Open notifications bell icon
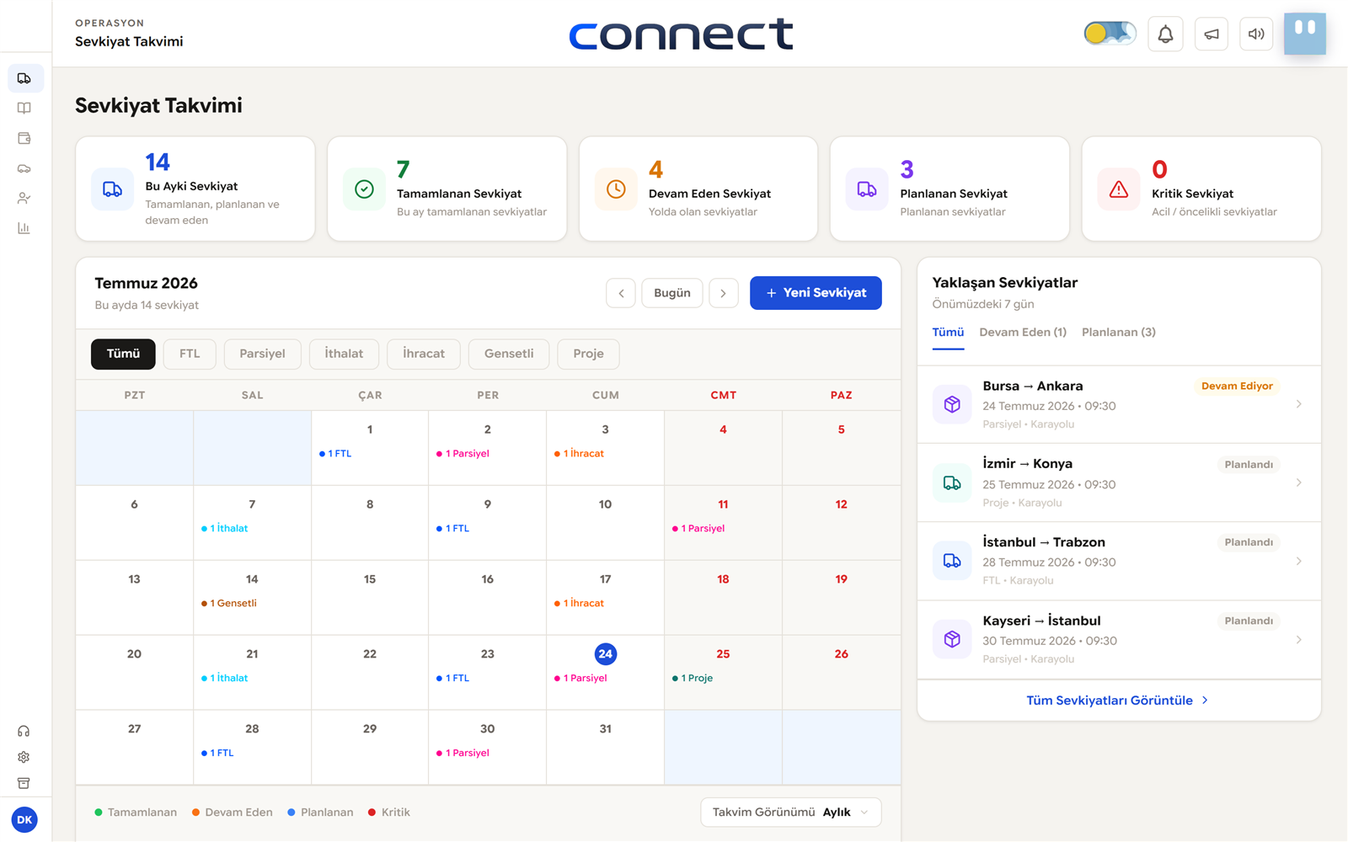The height and width of the screenshot is (842, 1348). click(1165, 35)
